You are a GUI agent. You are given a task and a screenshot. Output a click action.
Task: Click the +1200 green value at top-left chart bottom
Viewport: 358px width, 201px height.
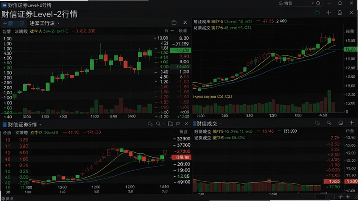tap(183, 117)
